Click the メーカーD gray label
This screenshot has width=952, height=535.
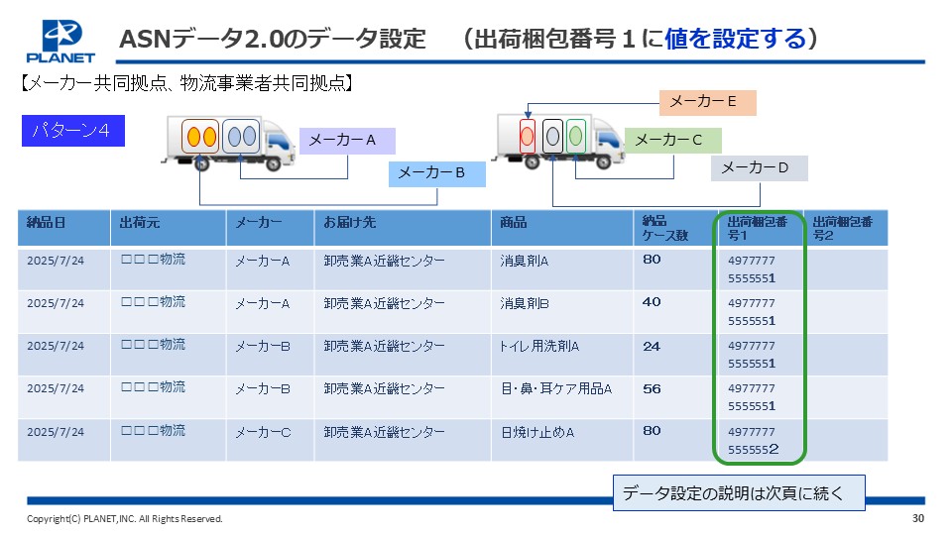(x=759, y=168)
